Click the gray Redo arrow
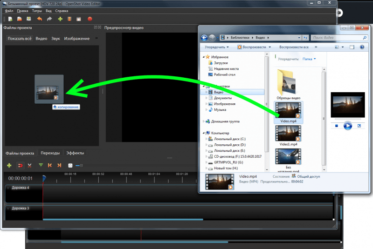The width and height of the screenshot is (373, 249). (x=49, y=19)
